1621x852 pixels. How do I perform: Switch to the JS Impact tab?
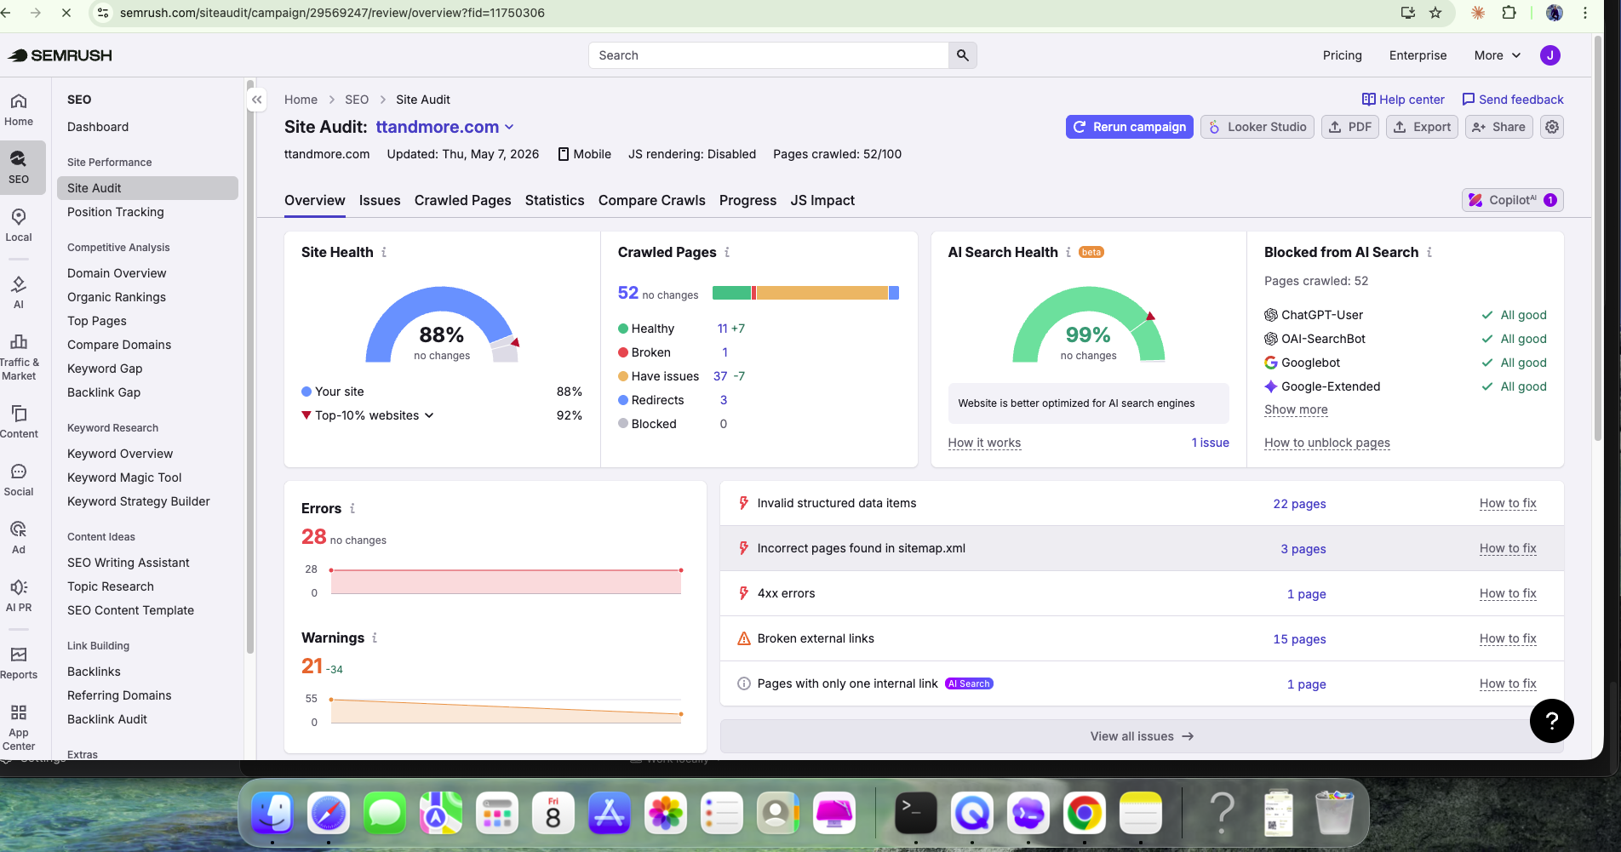coord(822,200)
